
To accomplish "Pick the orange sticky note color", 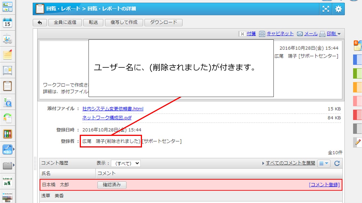I will point(357,87).
